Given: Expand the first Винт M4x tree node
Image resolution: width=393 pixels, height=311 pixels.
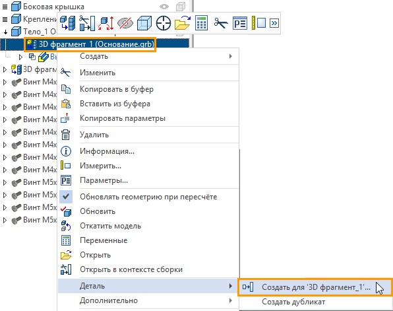Looking at the screenshot, I should pos(5,82).
